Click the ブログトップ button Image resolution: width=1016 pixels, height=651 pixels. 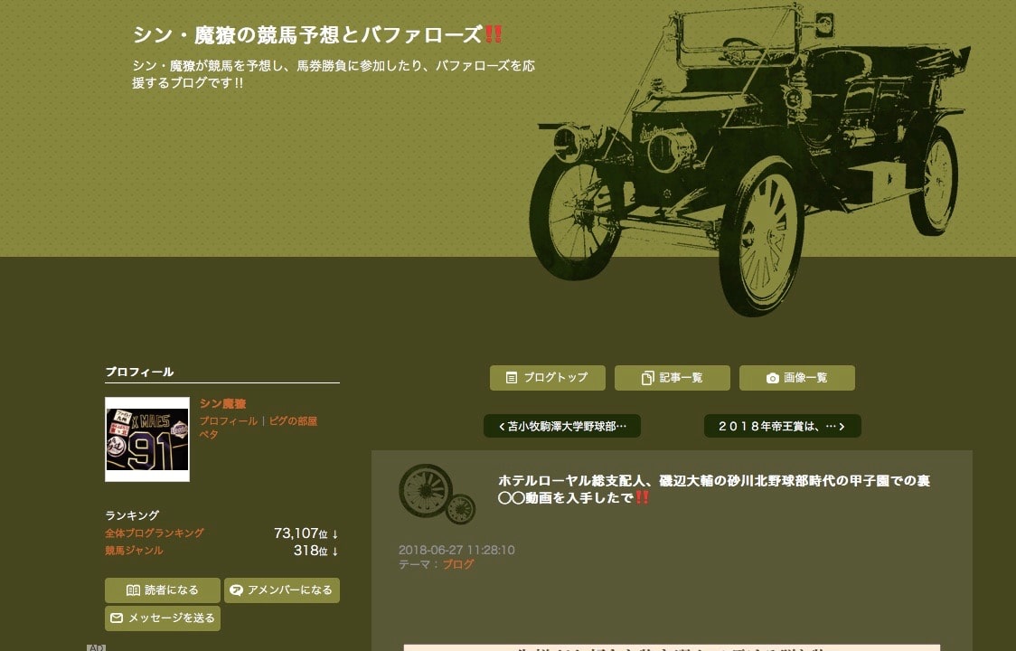[x=548, y=377]
